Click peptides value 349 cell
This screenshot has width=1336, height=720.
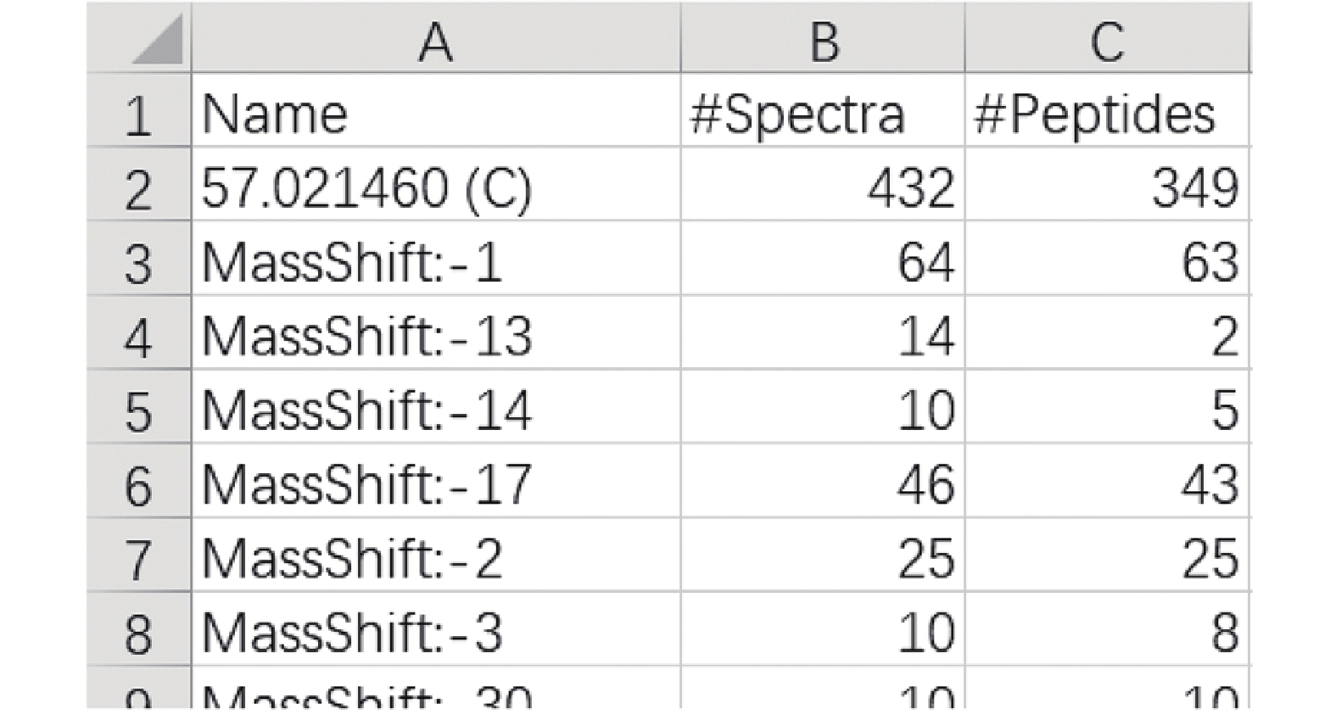pos(1108,184)
